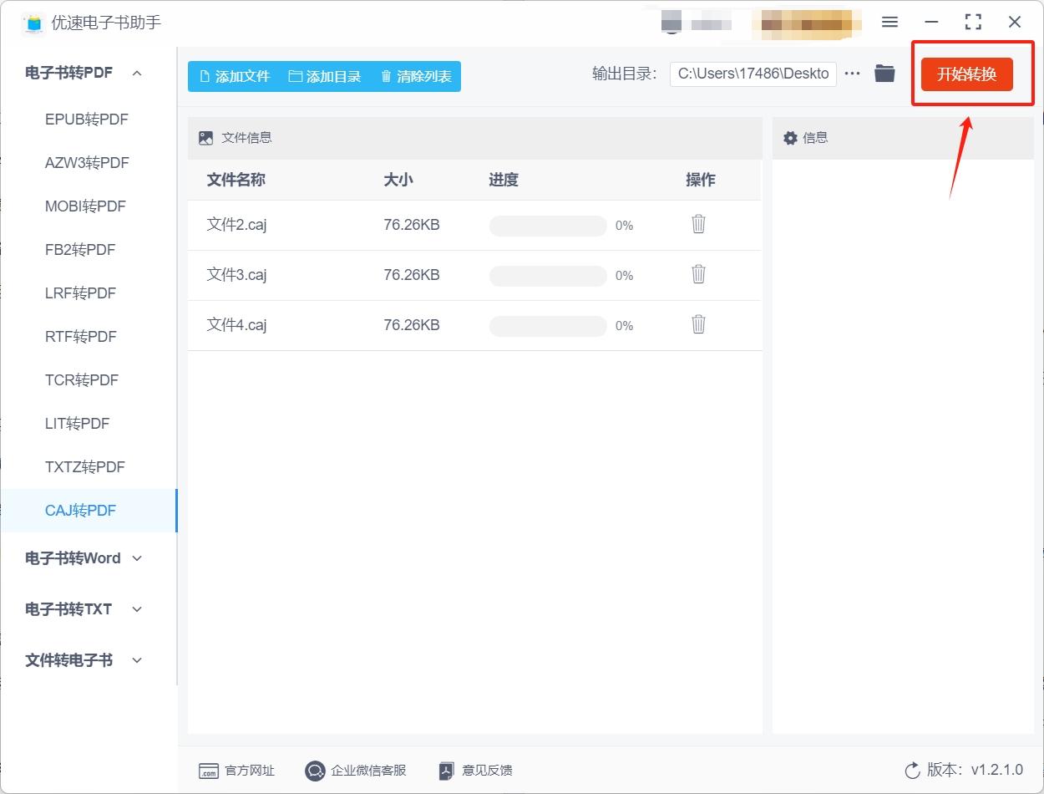This screenshot has height=794, width=1044.
Task: Click the version refresh icon
Action: point(912,770)
